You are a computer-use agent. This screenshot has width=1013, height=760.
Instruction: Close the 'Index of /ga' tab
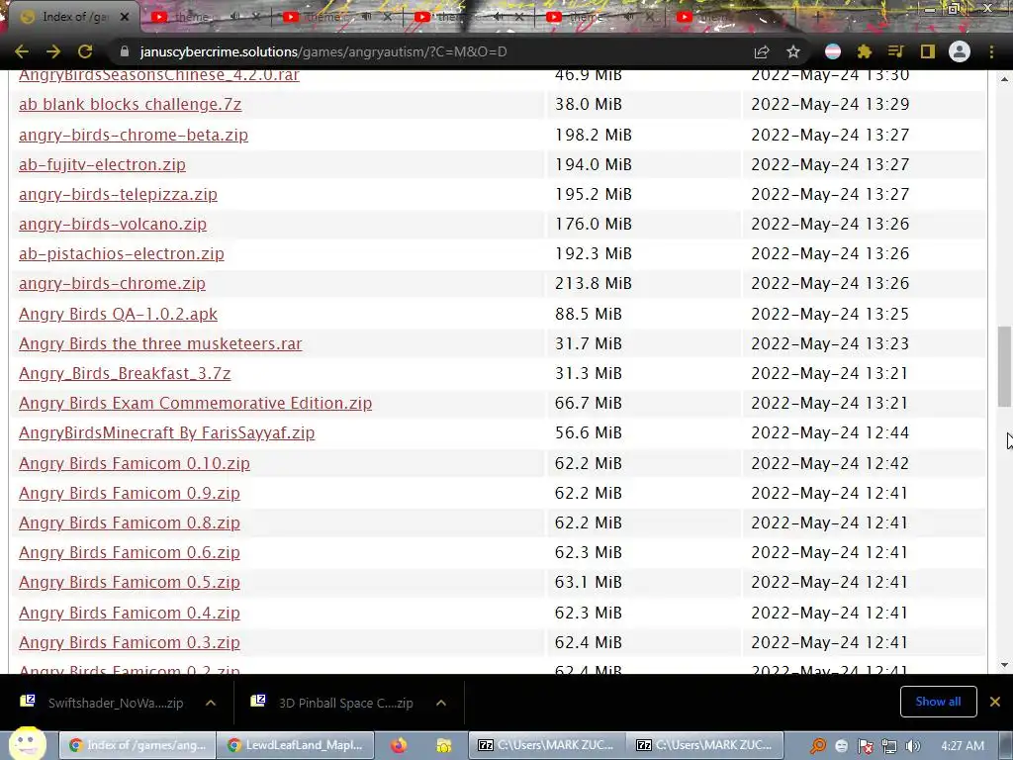click(126, 18)
